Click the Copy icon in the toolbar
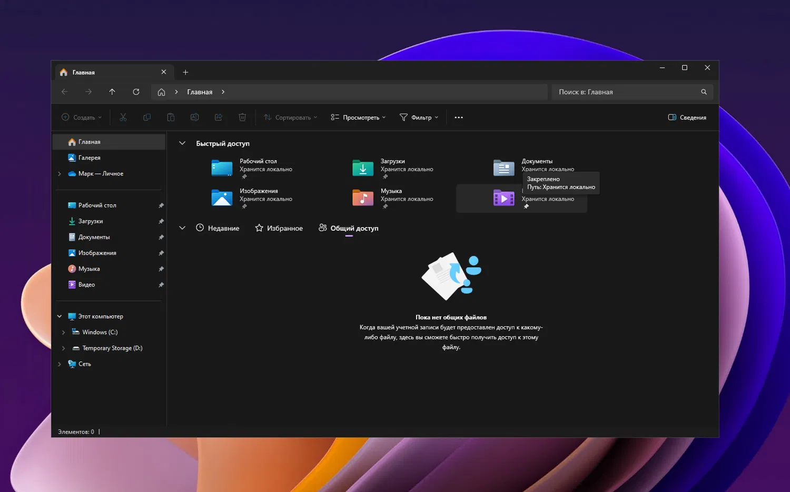Screen dimensions: 790x492 [147, 117]
